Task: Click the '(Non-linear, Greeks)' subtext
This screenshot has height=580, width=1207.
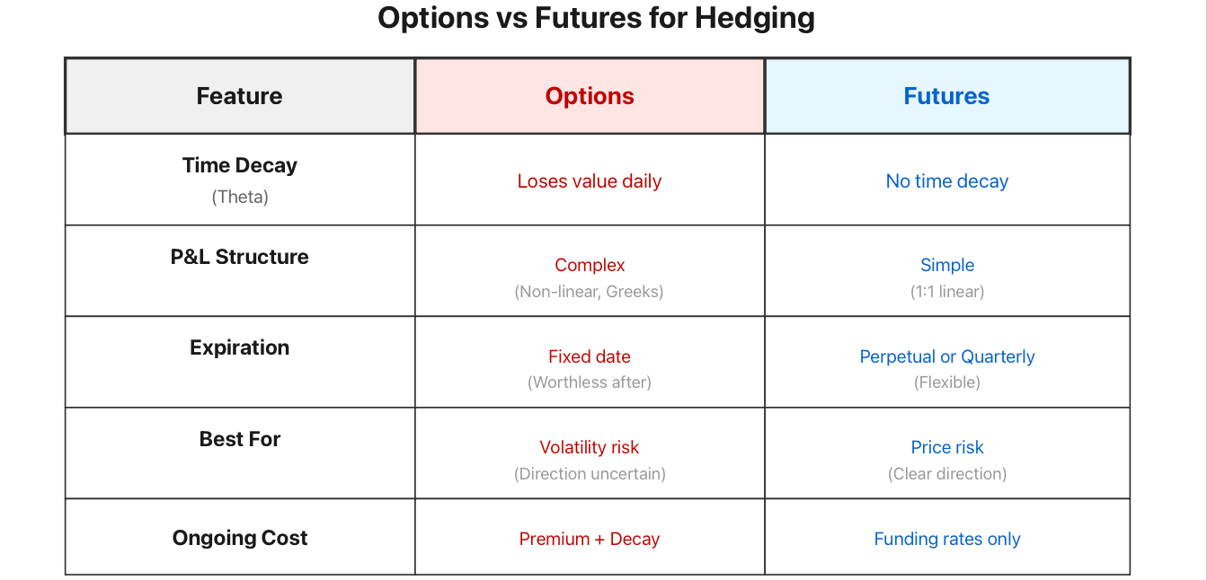Action: 590,292
